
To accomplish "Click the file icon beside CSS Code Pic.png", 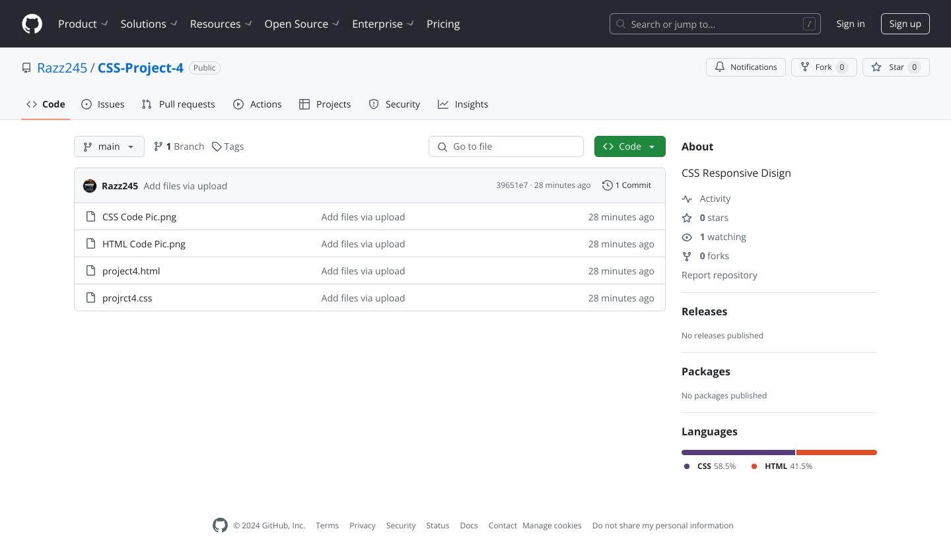I will [x=91, y=216].
